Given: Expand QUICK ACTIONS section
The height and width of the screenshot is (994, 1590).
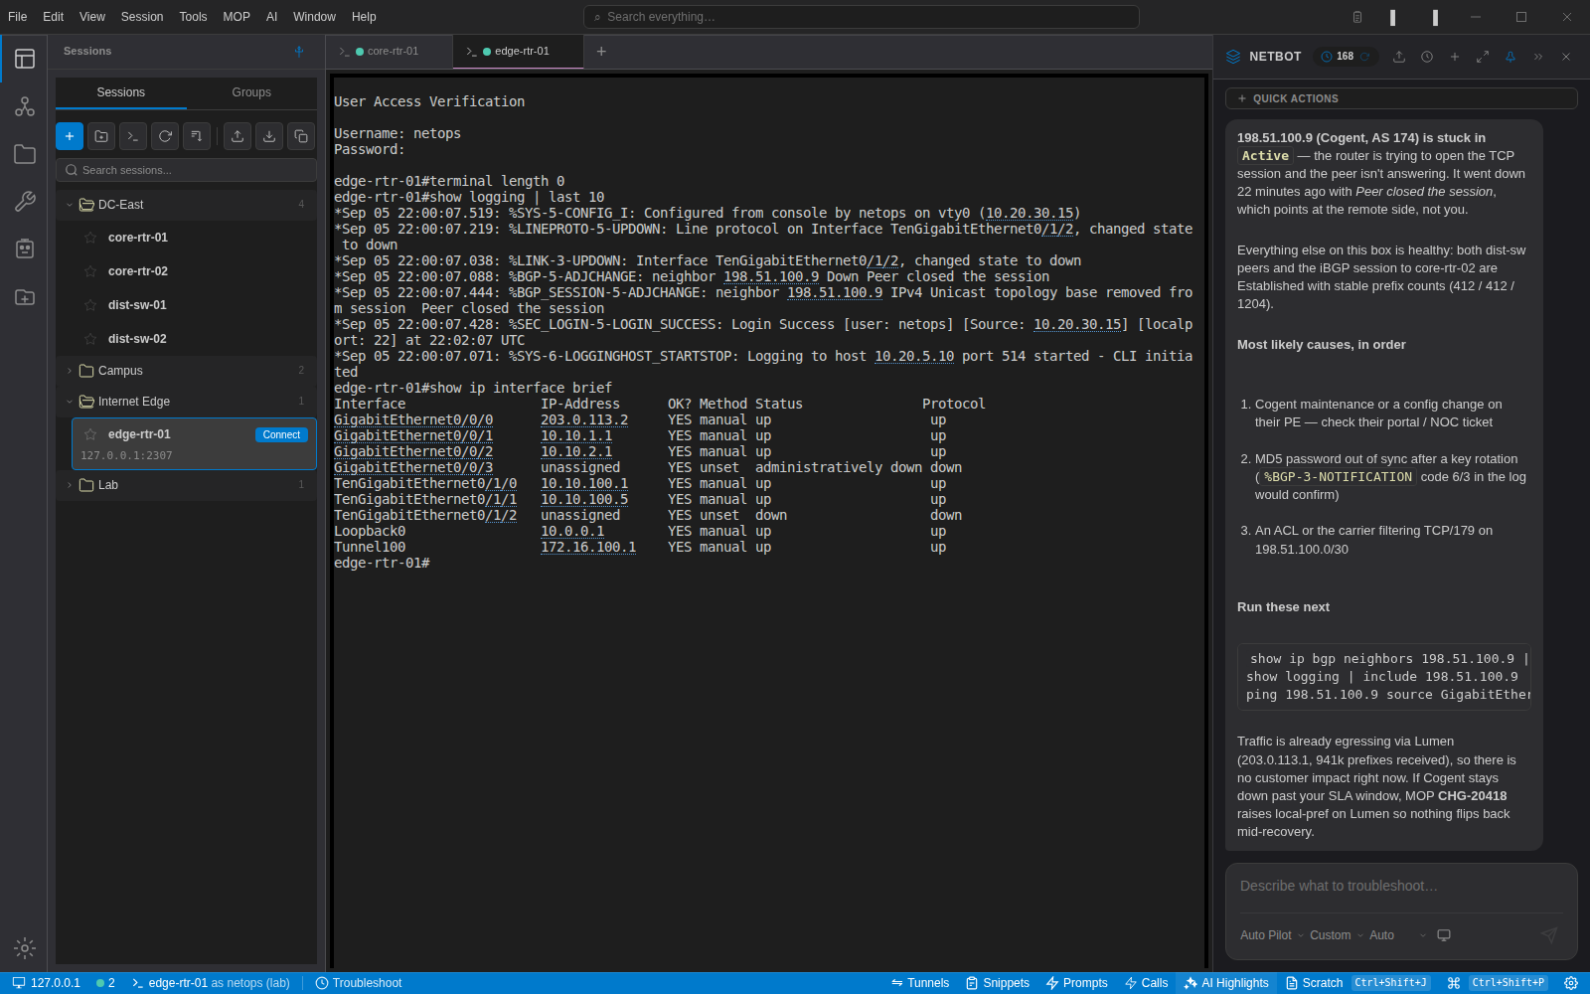Looking at the screenshot, I should [1401, 98].
